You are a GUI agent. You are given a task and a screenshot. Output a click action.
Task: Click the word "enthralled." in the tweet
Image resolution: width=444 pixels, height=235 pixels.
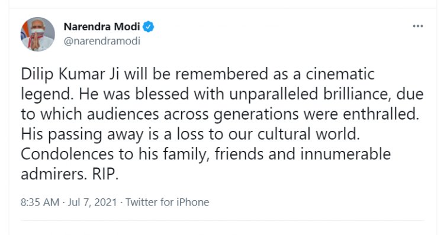coord(381,114)
